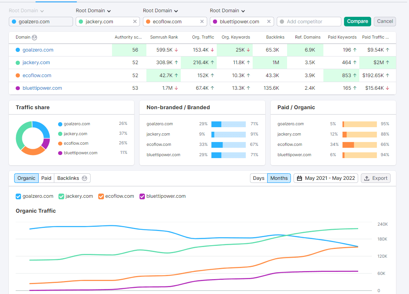Toggle bluettipower.com chart checkbox
The width and height of the screenshot is (409, 294).
tap(142, 196)
